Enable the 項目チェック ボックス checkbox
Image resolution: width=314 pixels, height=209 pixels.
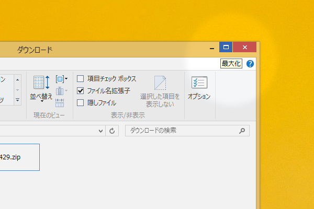click(x=80, y=78)
